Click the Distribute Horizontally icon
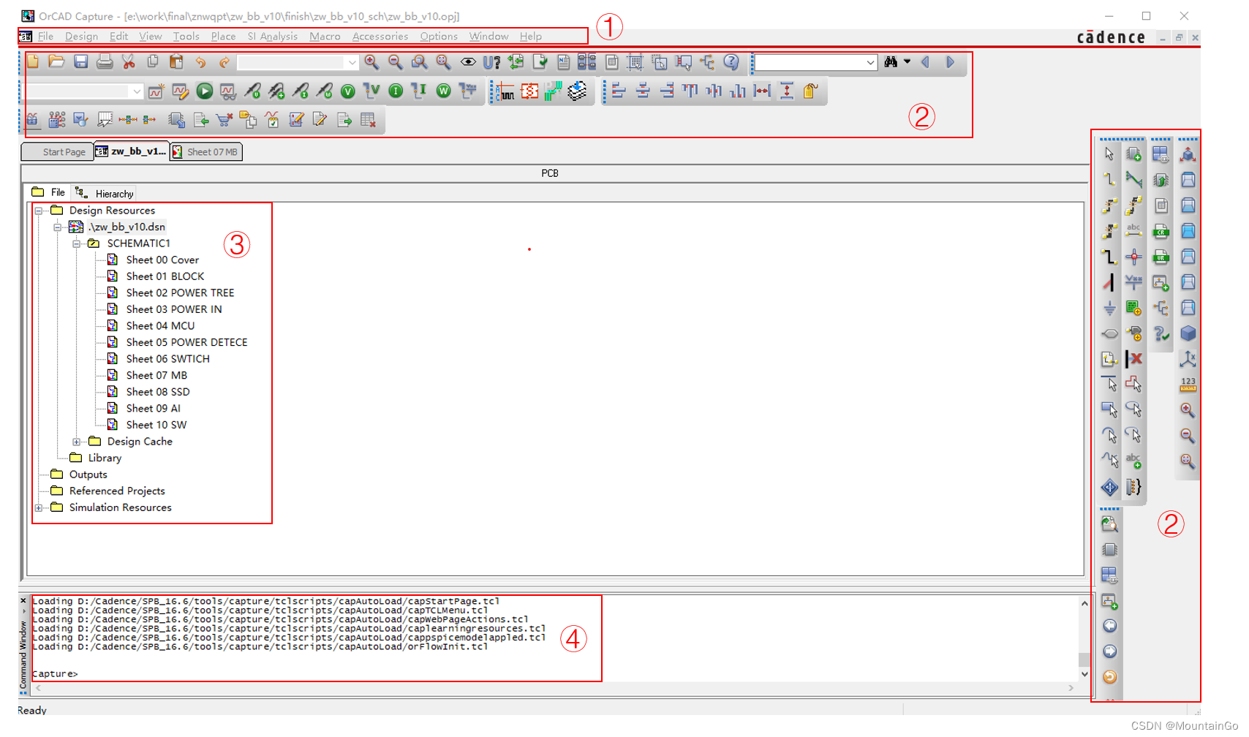The image size is (1249, 737). (762, 91)
